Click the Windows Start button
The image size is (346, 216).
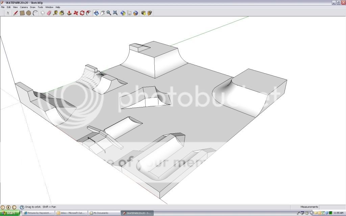click(10, 213)
